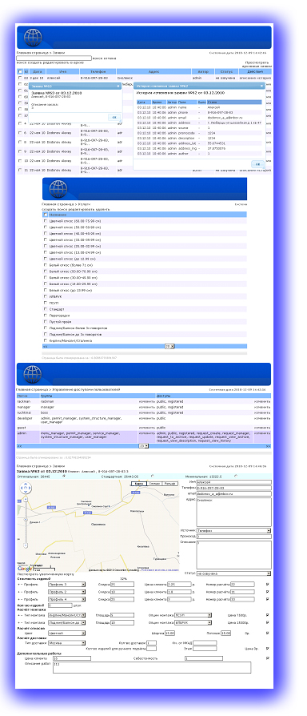Pan the map up with the arrow control
Image resolution: width=307 pixels, height=716 pixels.
click(26, 485)
